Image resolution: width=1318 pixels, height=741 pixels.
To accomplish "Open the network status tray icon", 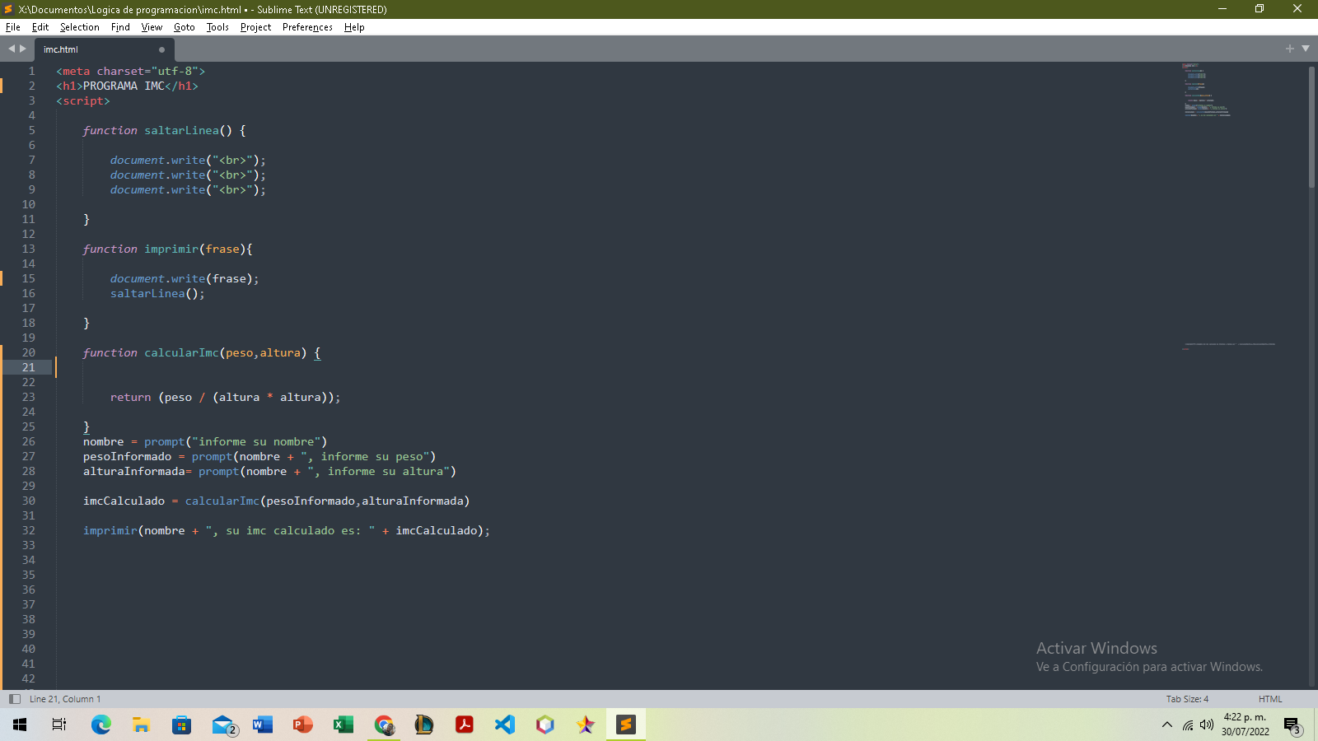I will [1187, 725].
